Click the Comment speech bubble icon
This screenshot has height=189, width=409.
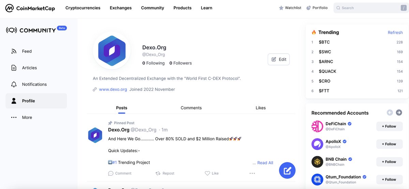(111, 173)
